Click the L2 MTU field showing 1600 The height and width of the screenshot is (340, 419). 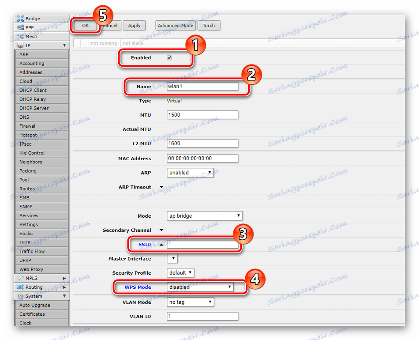click(x=202, y=144)
